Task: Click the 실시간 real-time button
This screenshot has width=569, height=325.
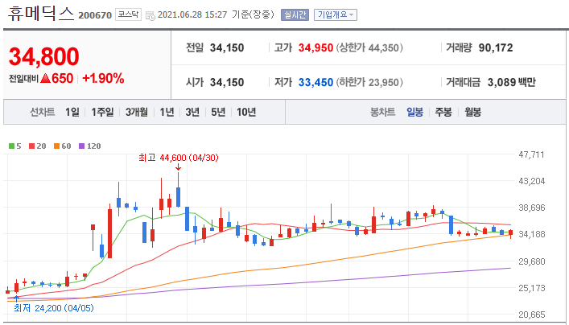Action: click(x=295, y=14)
